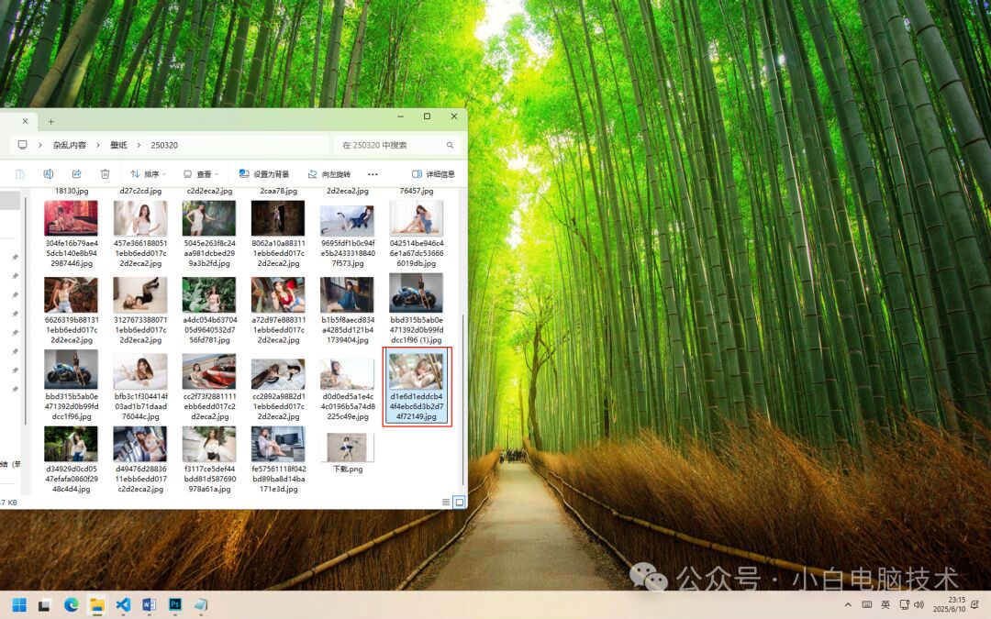This screenshot has width=991, height=619.
Task: Select 杂乱内容 in the breadcrumb path
Action: (70, 145)
